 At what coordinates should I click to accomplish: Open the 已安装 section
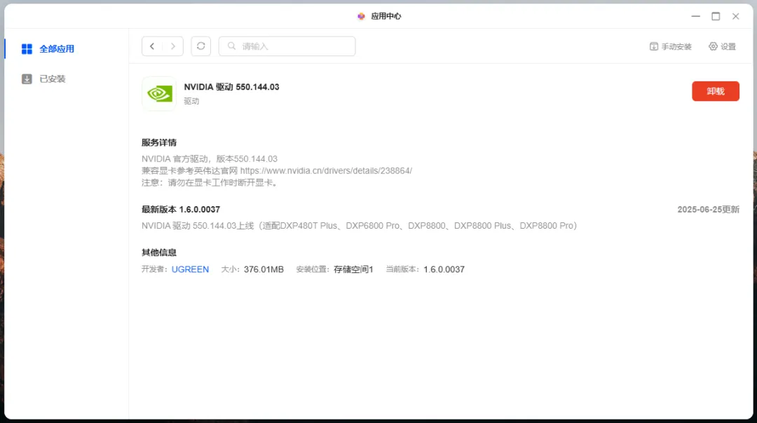43,79
